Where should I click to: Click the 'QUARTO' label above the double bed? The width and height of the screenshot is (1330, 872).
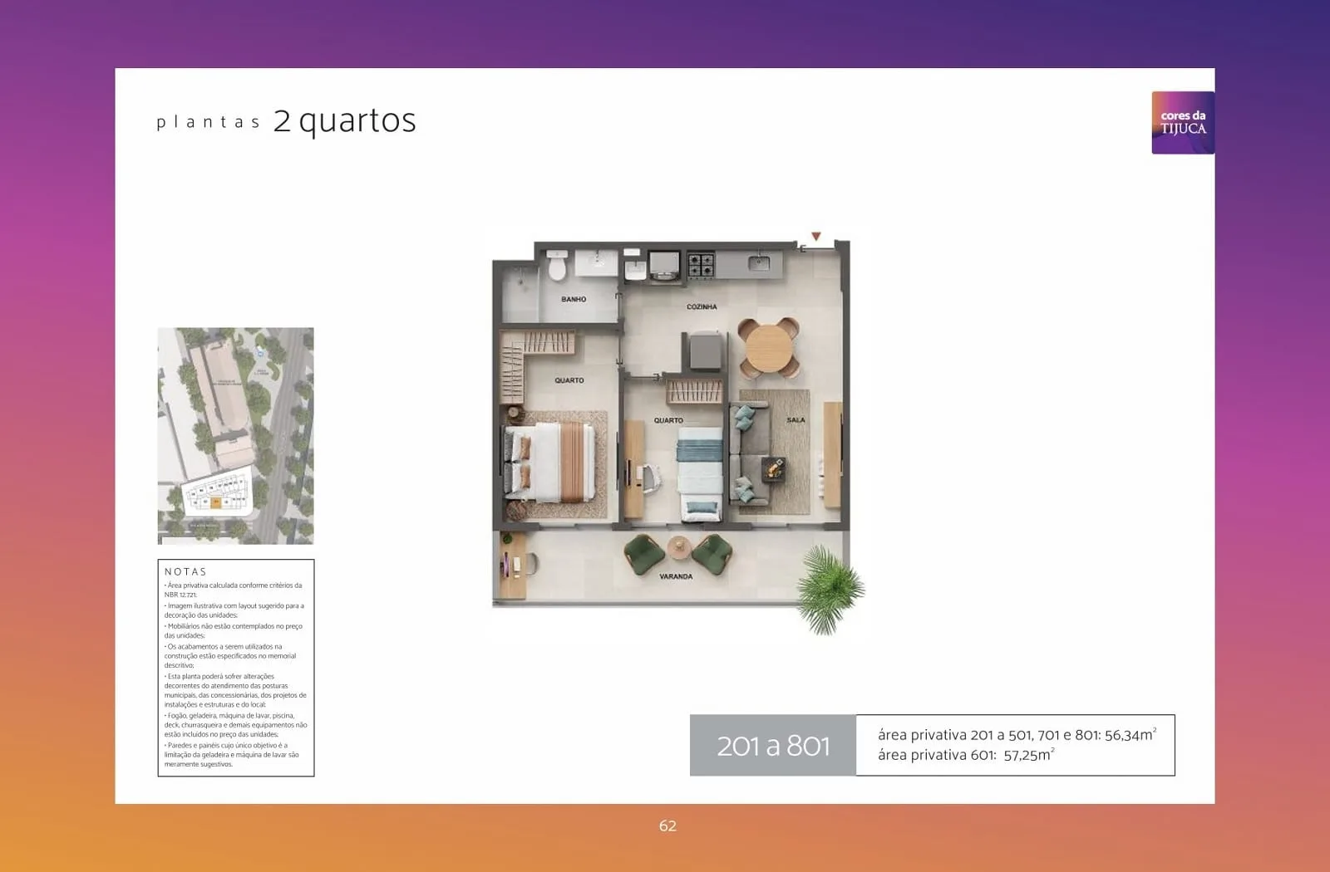coord(569,380)
